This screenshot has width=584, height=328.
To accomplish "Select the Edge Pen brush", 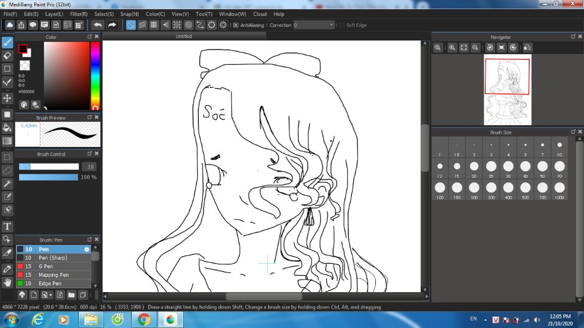I will pos(54,284).
